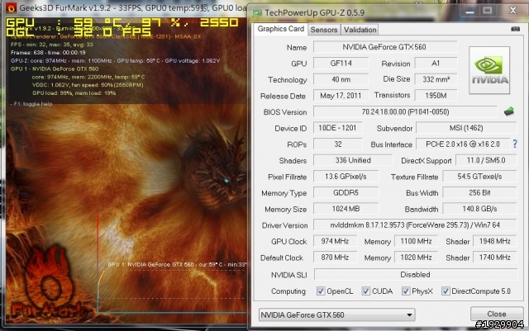
Task: Click the FurMark title bar app icon
Action: click(x=12, y=8)
